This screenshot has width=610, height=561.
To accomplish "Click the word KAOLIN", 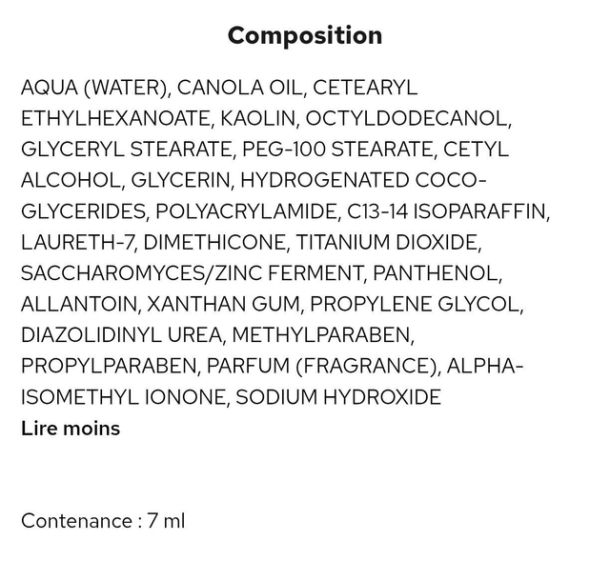I will (257, 118).
